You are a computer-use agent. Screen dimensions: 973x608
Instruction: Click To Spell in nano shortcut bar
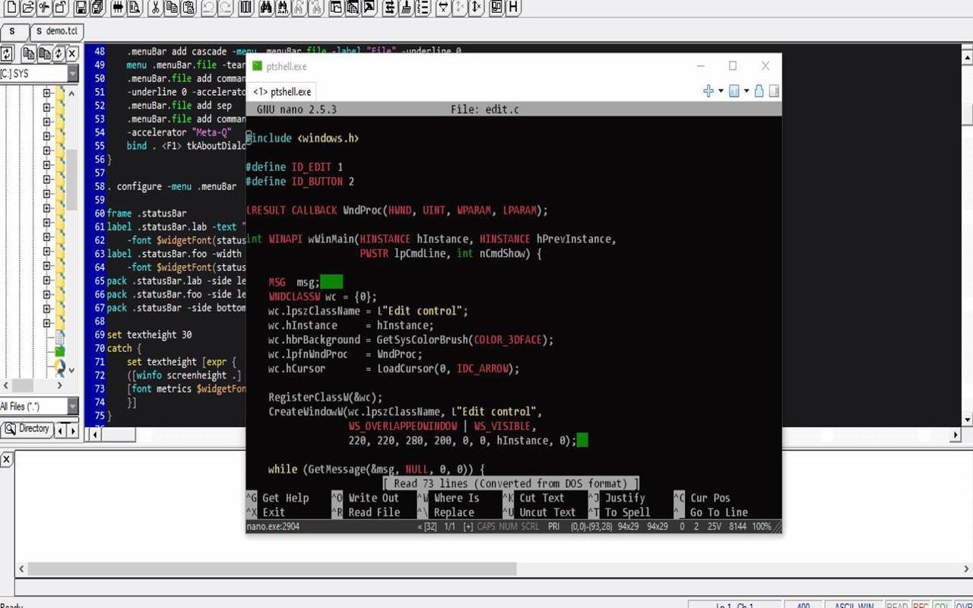(x=627, y=512)
